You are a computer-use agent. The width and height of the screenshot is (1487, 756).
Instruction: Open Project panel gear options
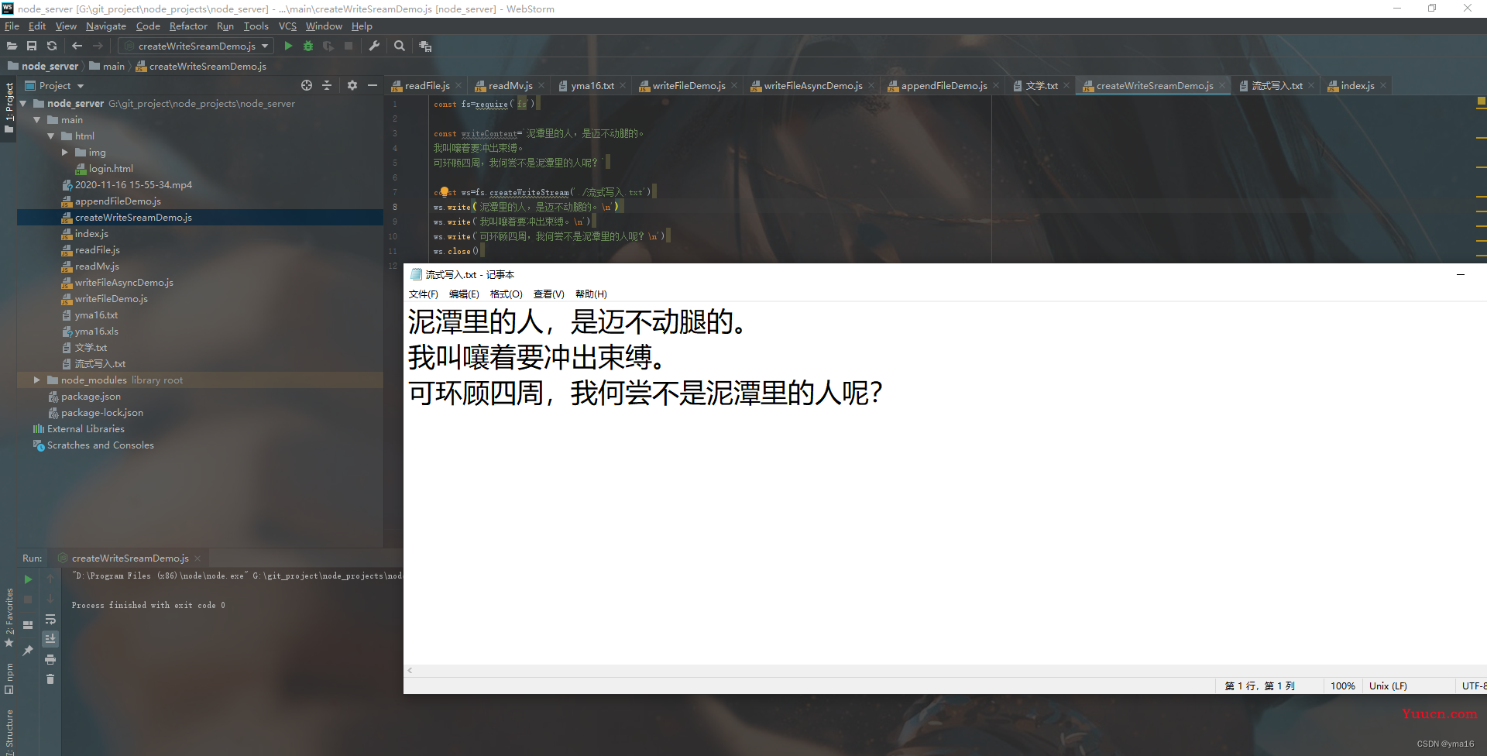click(352, 85)
